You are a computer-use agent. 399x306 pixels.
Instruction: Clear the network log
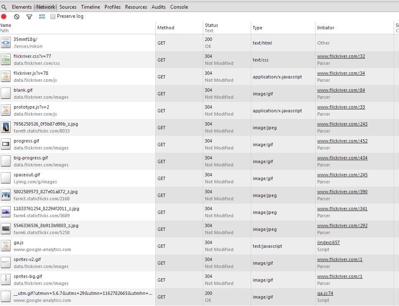point(17,17)
